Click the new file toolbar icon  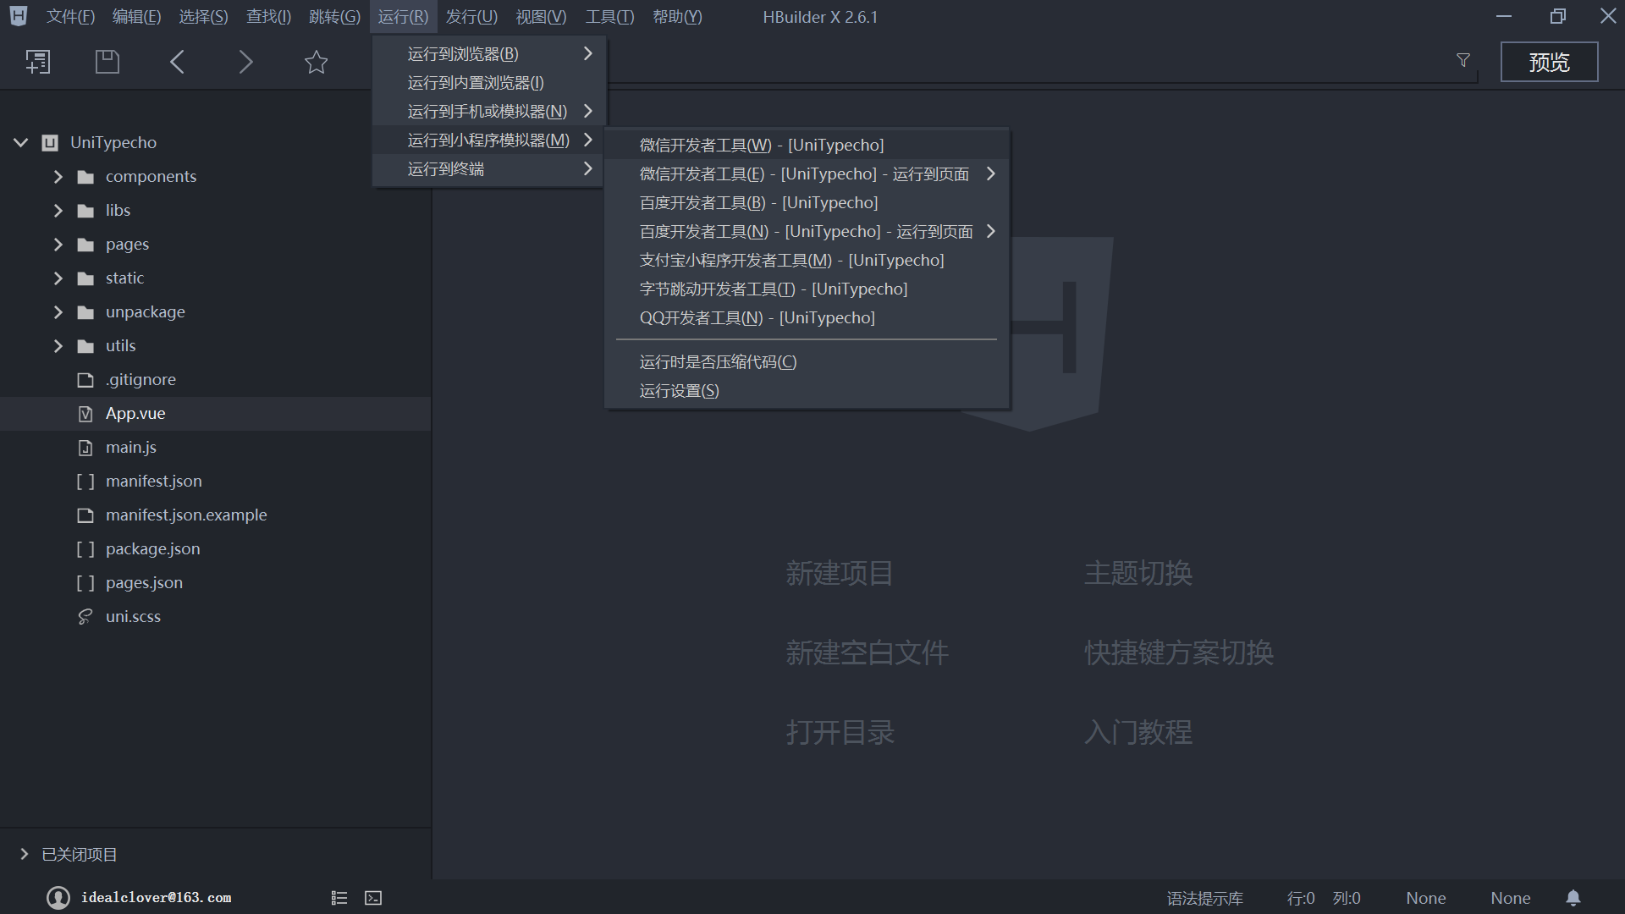coord(38,62)
